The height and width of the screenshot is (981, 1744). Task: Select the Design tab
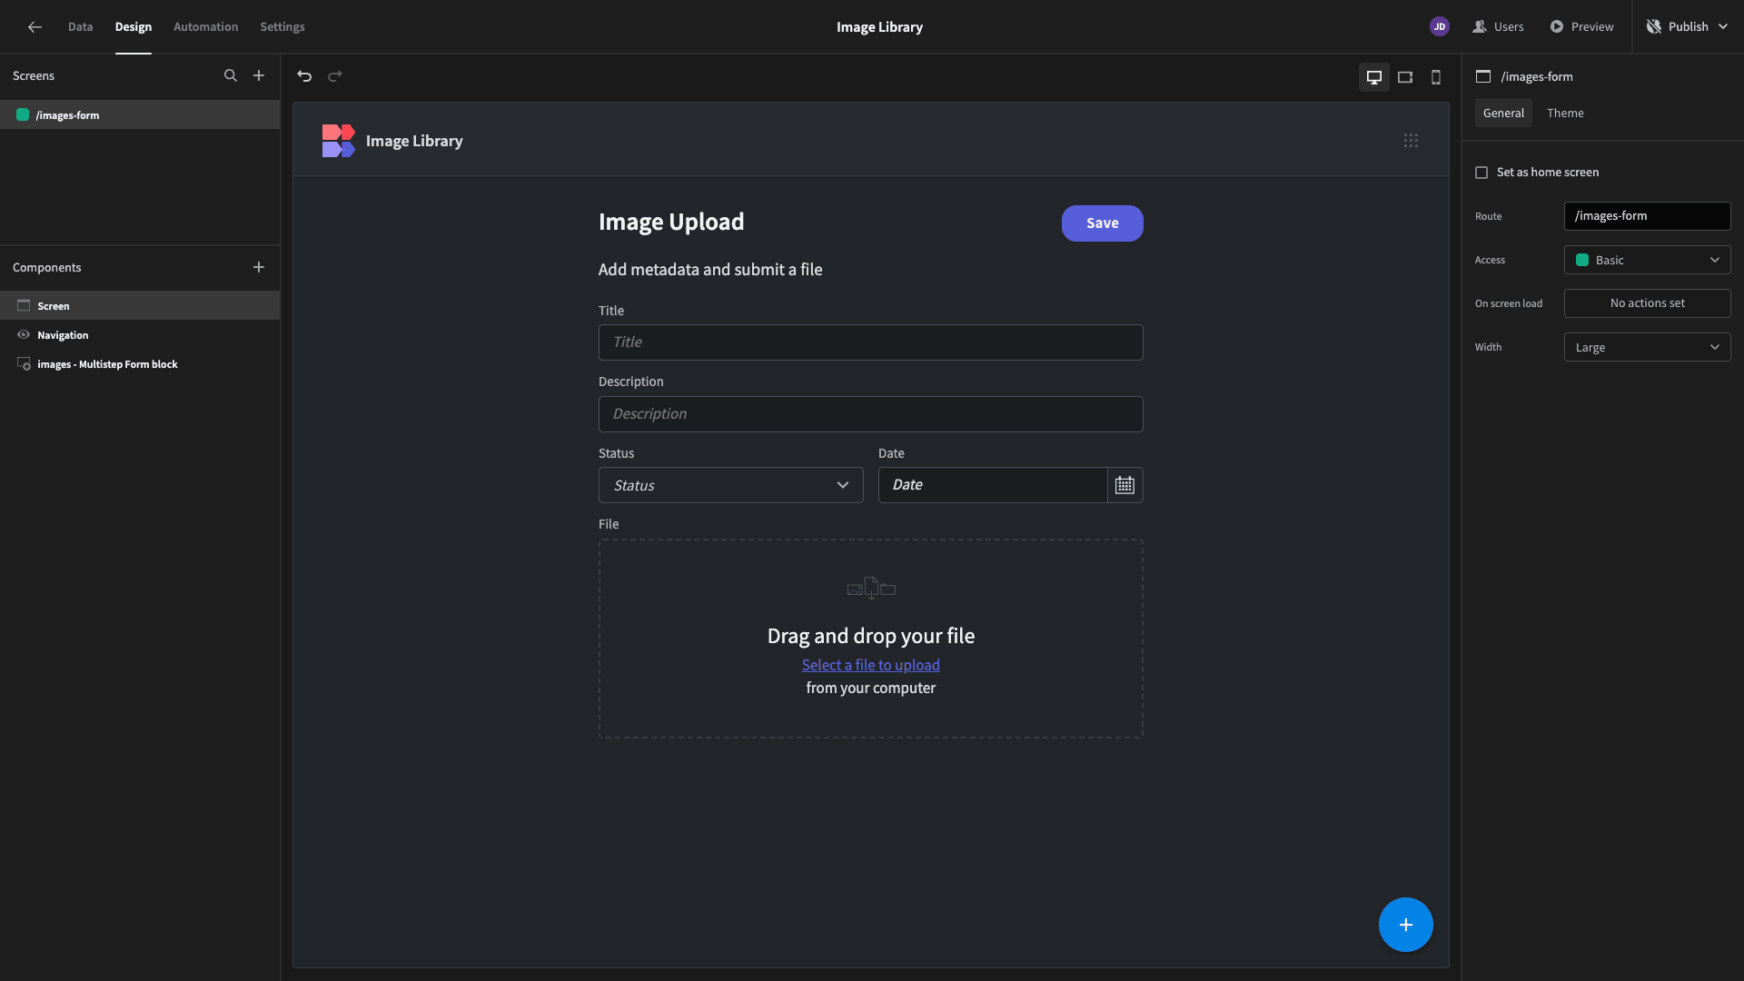click(133, 27)
